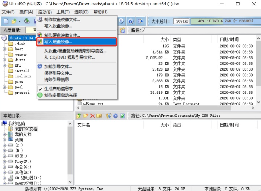The height and width of the screenshot is (191, 261).
Task: Click the blue info bubble toolbar icon
Action: pyautogui.click(x=122, y=21)
